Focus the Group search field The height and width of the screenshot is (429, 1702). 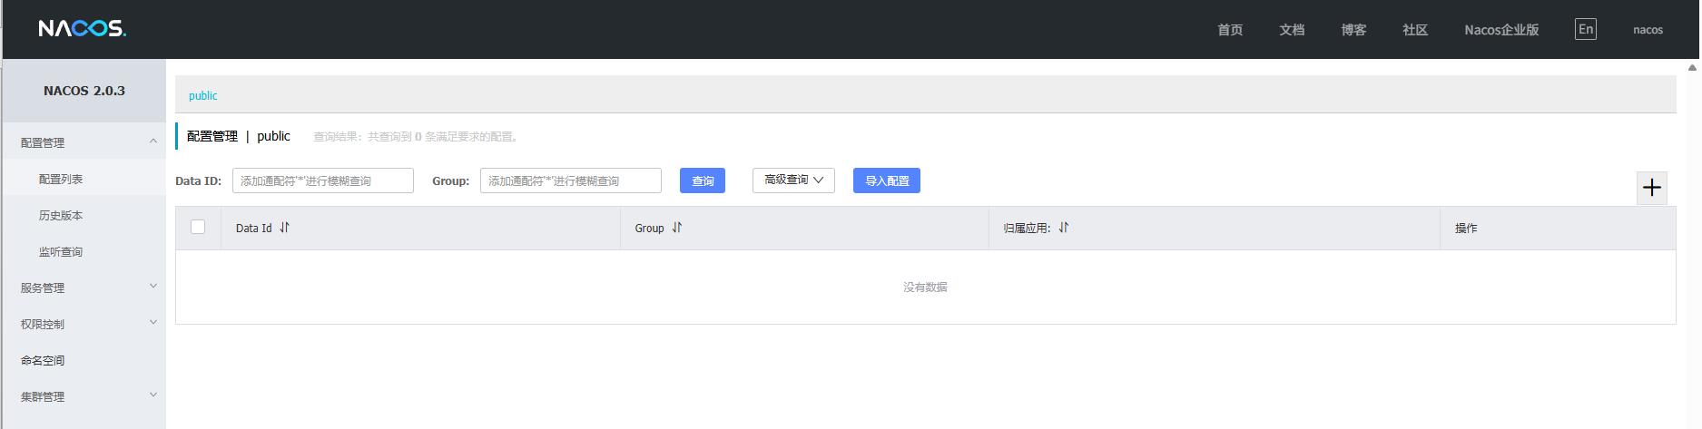point(571,180)
